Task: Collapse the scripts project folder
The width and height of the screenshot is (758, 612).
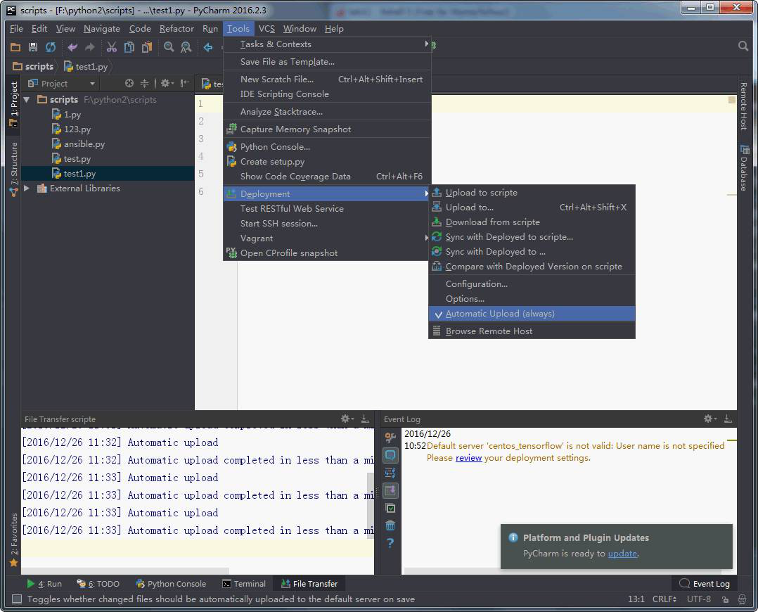Action: pos(27,100)
